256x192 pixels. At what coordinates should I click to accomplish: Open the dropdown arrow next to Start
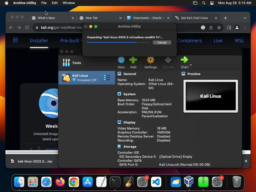click(191, 65)
